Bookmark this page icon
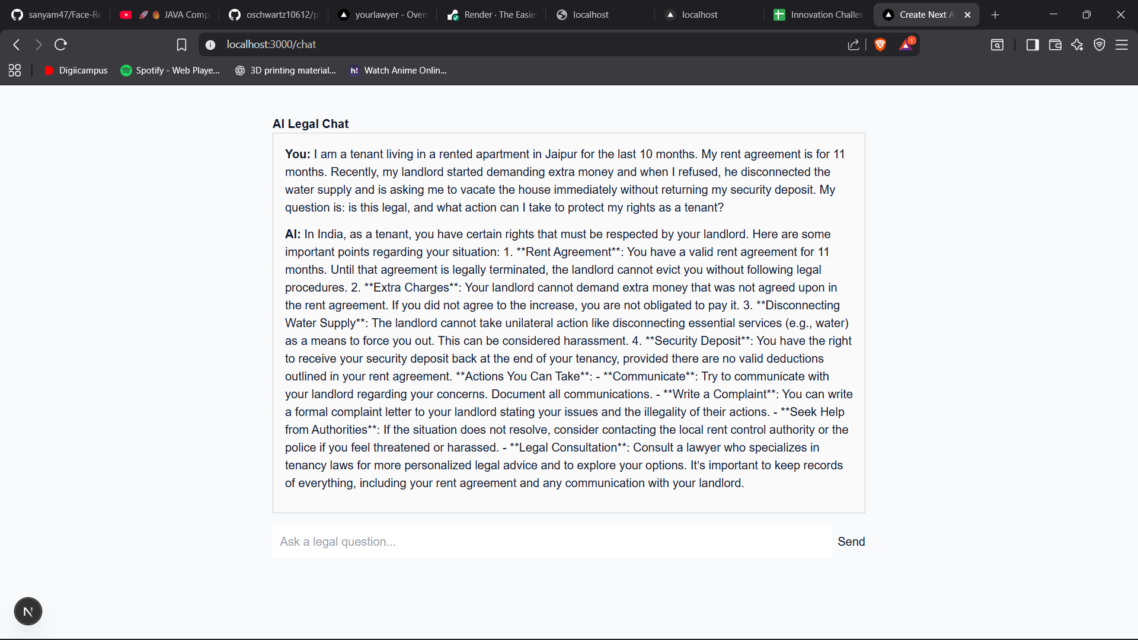Viewport: 1138px width, 640px height. [x=181, y=44]
